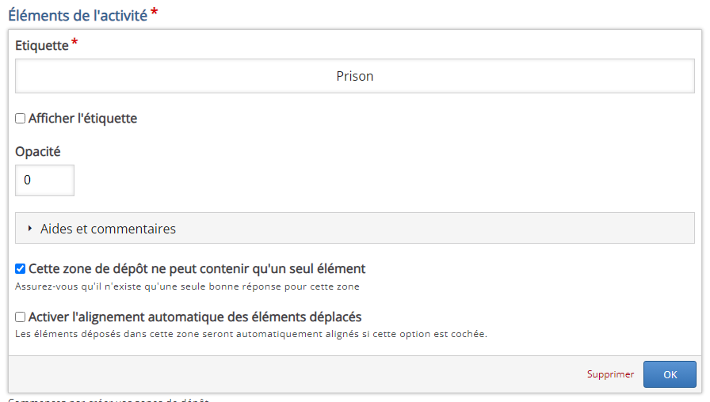This screenshot has height=402, width=710.
Task: Focus the Opacité value field
Action: click(44, 180)
